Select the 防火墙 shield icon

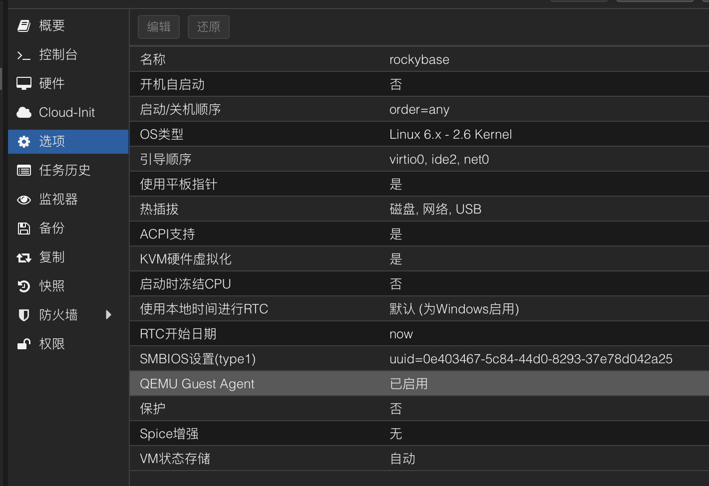pos(24,315)
